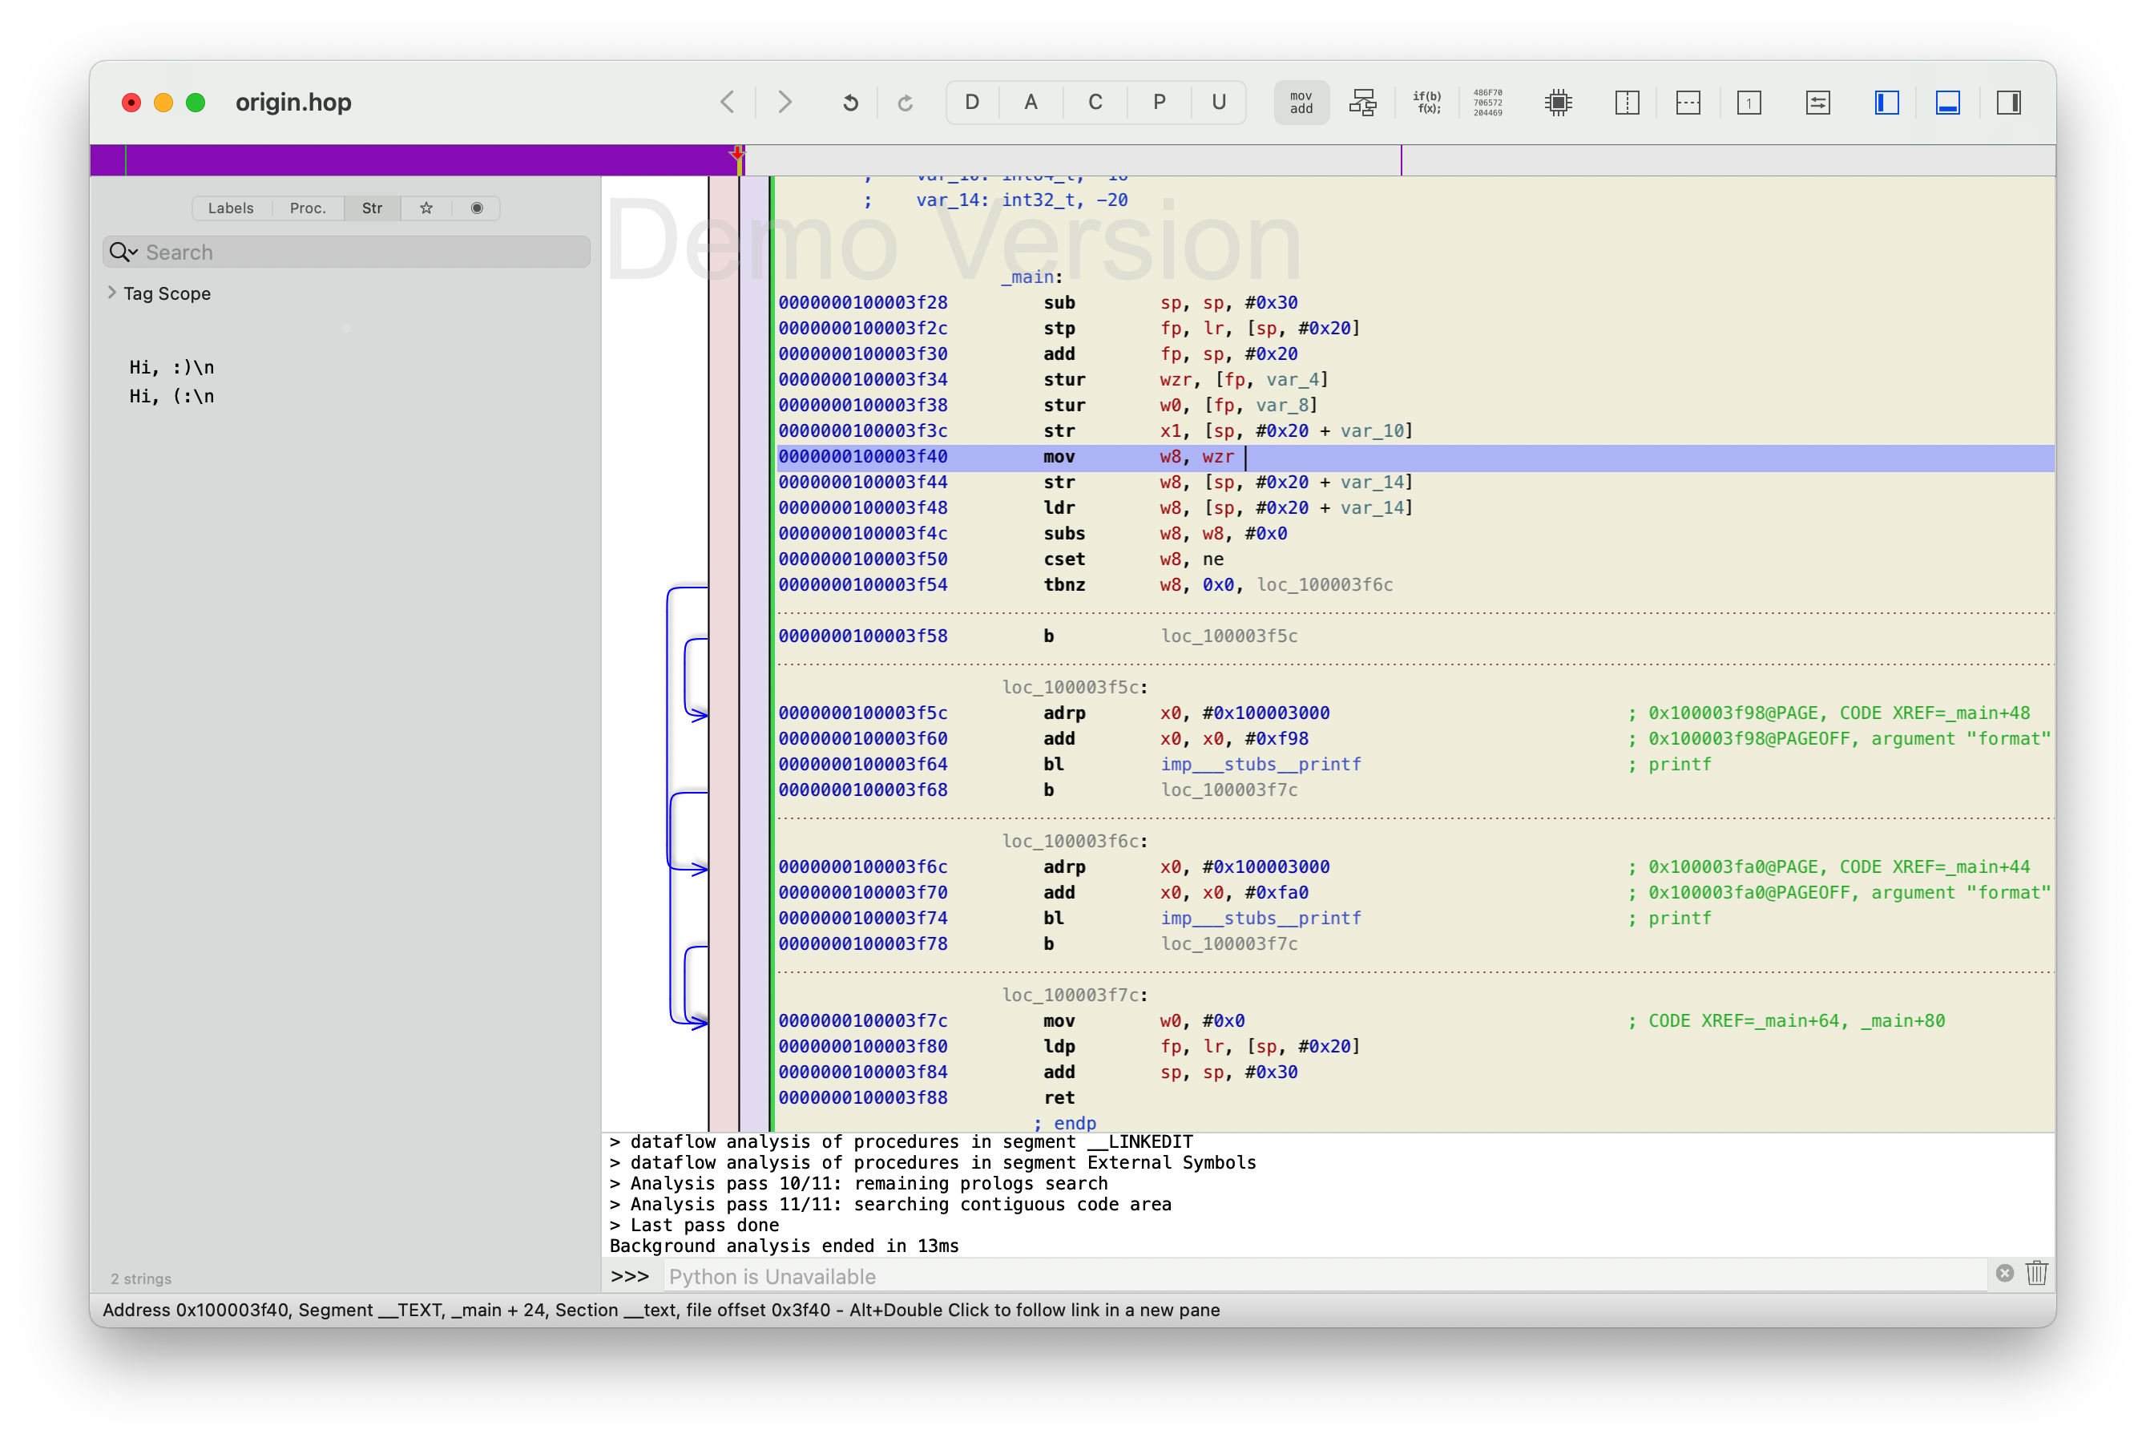Click the undo arrow icon
Image resolution: width=2146 pixels, height=1446 pixels.
850,103
